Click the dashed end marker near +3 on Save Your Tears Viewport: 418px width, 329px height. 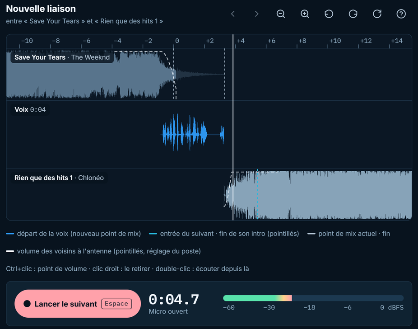coord(224,74)
